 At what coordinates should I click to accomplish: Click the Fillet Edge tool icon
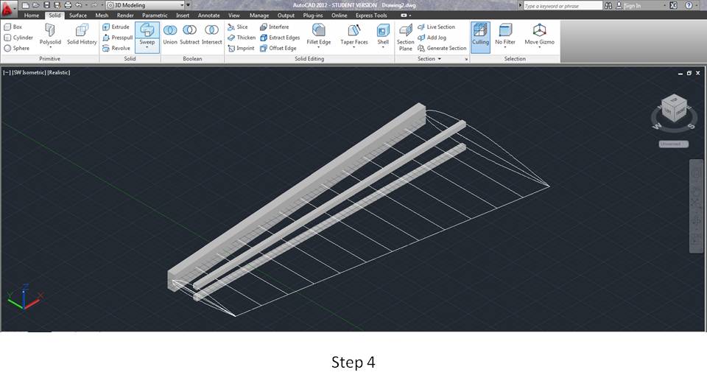318,31
